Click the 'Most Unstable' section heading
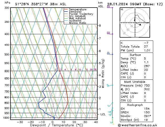 [x=135, y=82]
